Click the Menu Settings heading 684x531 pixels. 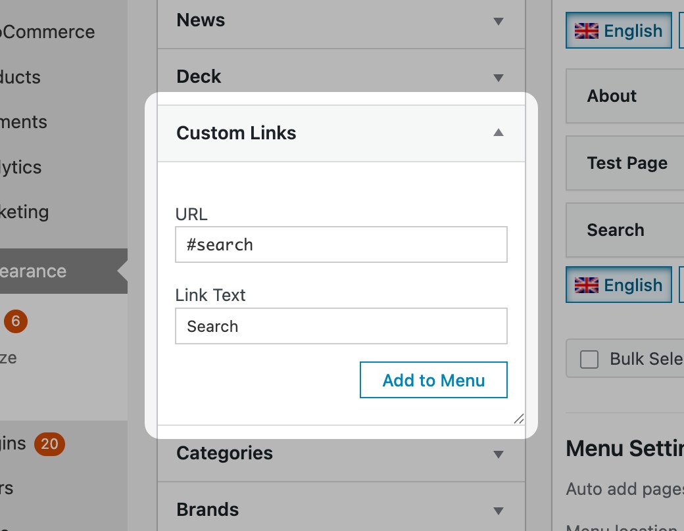[x=625, y=449]
